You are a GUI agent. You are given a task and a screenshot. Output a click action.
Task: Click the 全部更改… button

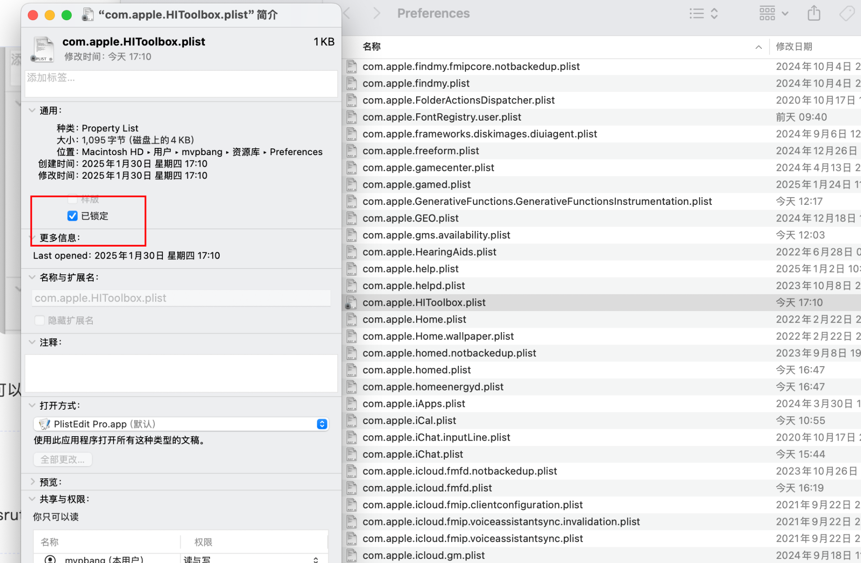[x=63, y=459]
